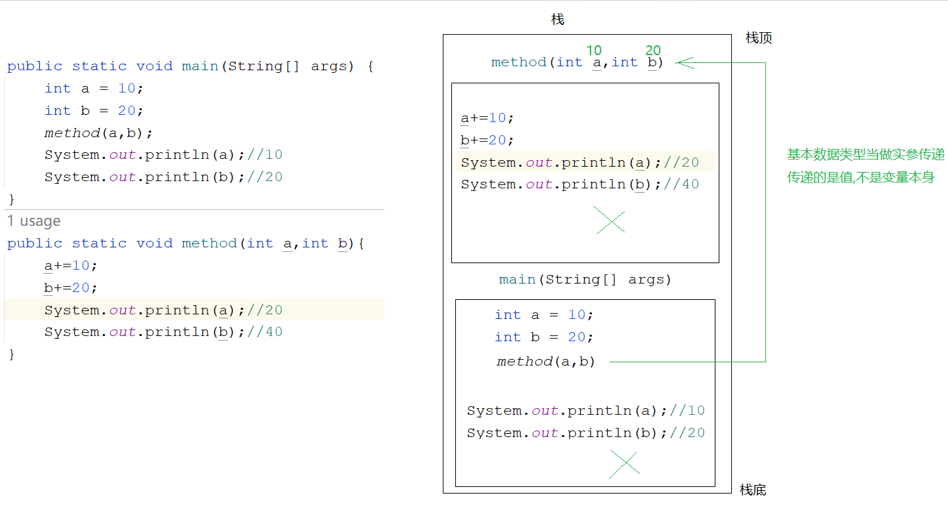948x506 pixels.
Task: Click the //40 comment in the left code
Action: click(x=265, y=332)
